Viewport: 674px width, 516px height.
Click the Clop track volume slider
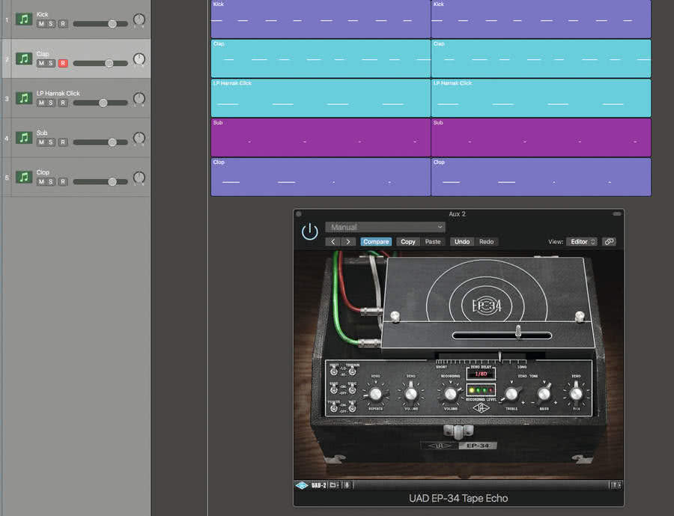pyautogui.click(x=100, y=181)
